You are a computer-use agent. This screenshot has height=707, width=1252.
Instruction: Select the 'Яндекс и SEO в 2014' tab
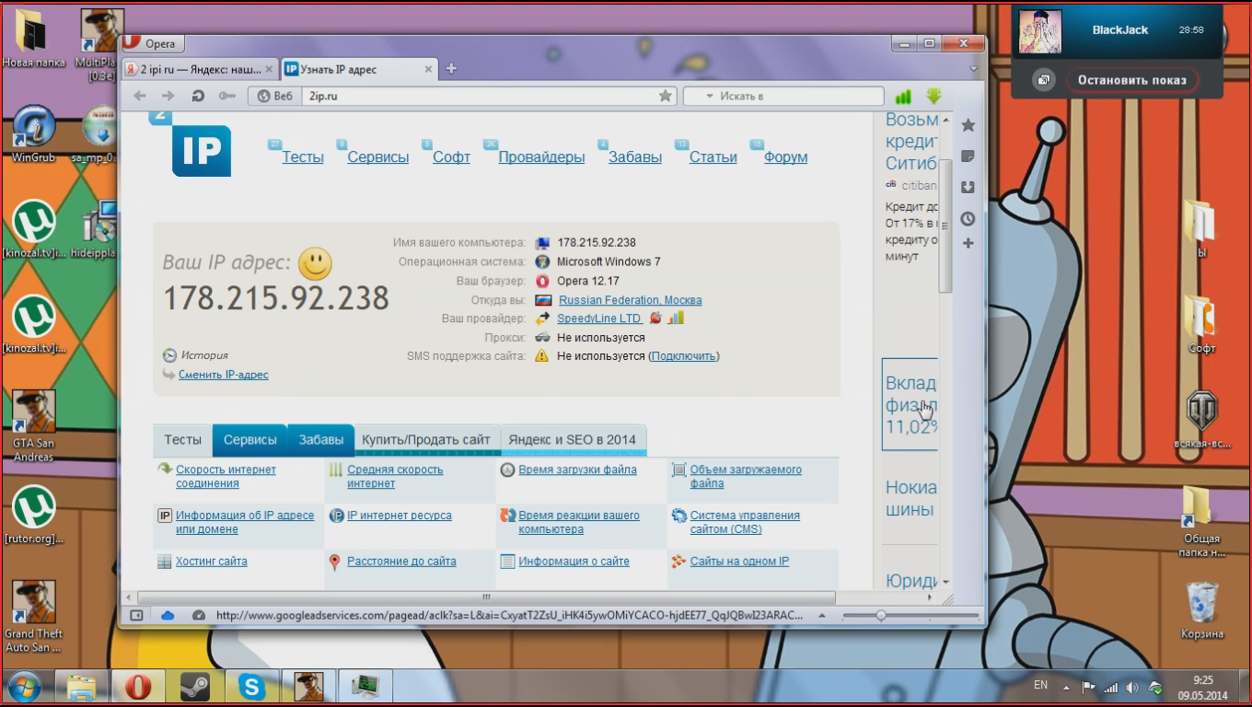tap(573, 440)
